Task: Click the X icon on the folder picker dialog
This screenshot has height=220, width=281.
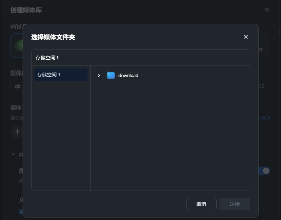Action: click(246, 37)
